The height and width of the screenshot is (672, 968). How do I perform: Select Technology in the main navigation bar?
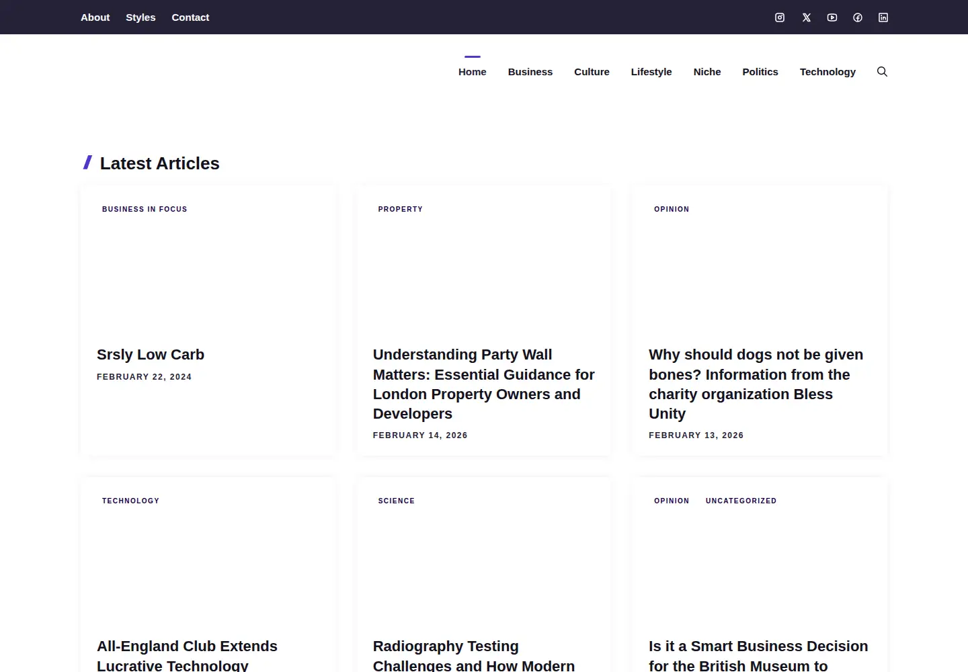coord(828,72)
